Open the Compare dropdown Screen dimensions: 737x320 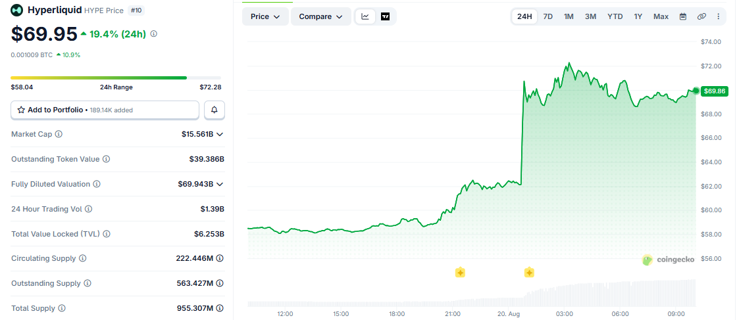tap(321, 16)
